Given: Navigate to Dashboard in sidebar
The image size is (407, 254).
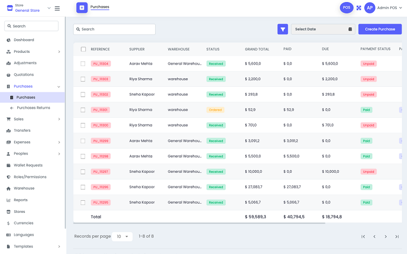Looking at the screenshot, I should click(x=24, y=40).
